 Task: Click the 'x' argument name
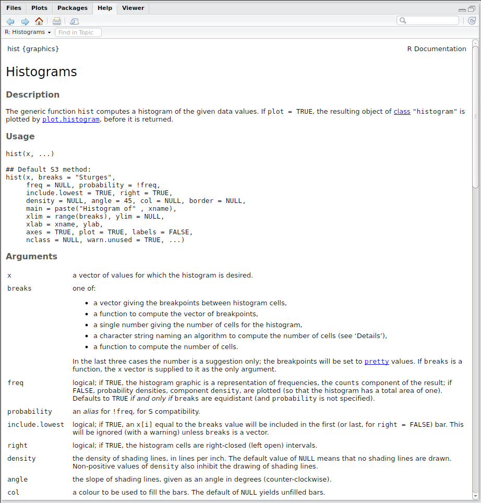click(x=9, y=276)
